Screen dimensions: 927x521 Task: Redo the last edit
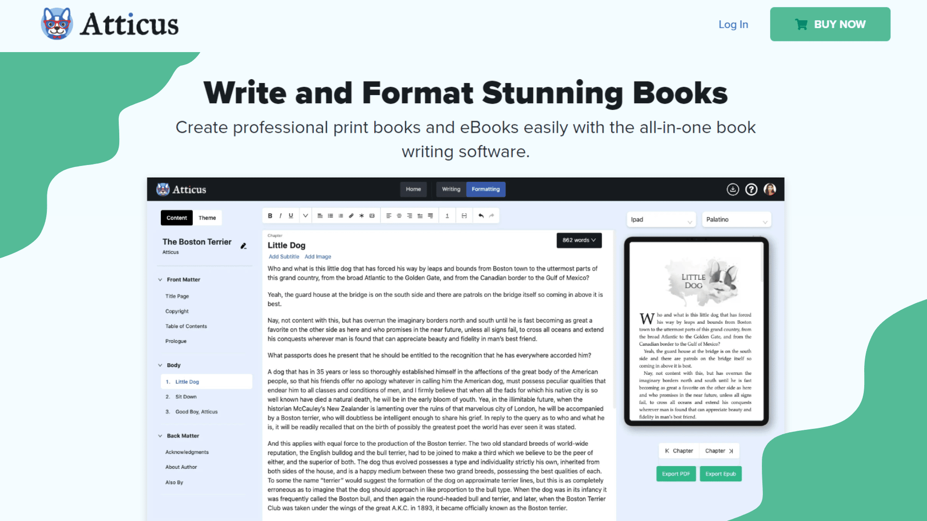click(492, 216)
